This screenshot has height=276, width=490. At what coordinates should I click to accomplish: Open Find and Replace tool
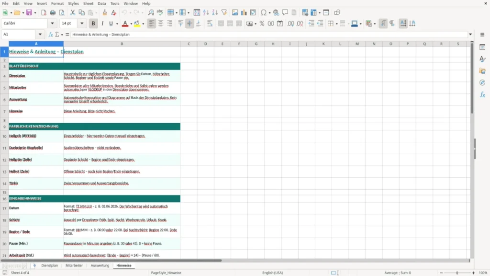pos(151,12)
